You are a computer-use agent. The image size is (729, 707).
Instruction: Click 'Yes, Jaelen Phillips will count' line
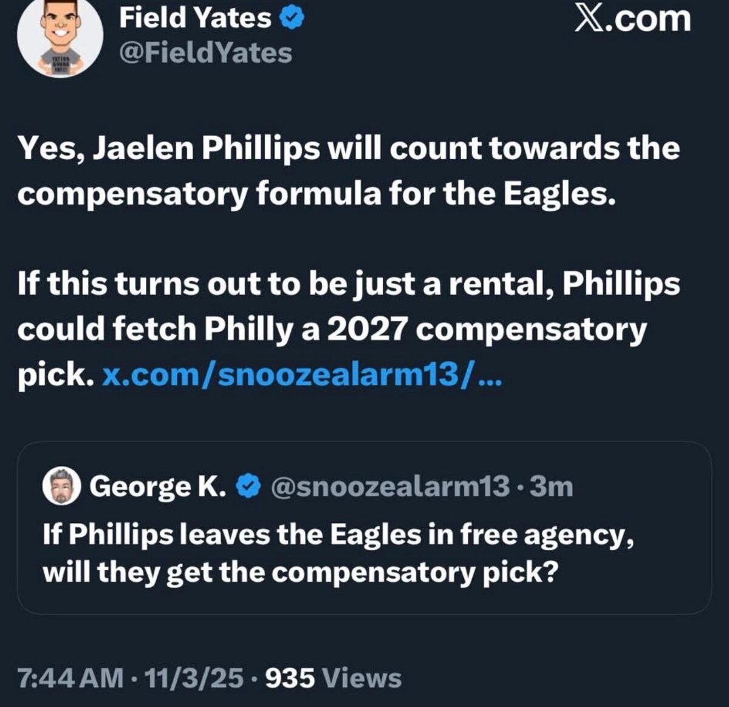pos(348,149)
